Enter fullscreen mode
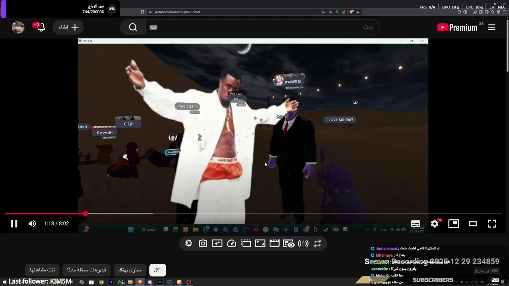 (492, 224)
